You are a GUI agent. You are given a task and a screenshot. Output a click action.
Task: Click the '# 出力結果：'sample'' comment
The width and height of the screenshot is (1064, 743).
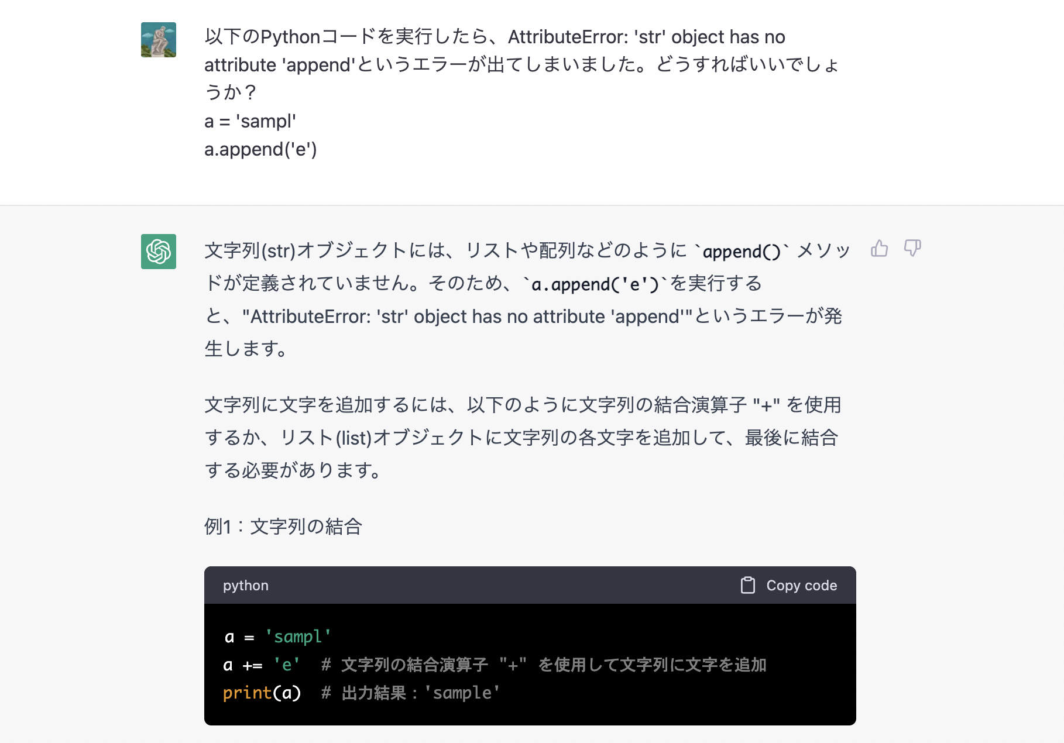tap(410, 693)
